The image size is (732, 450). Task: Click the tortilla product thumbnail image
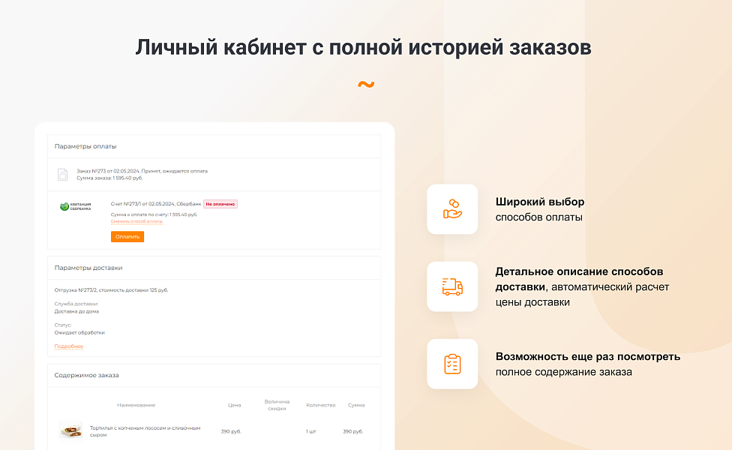pos(70,431)
